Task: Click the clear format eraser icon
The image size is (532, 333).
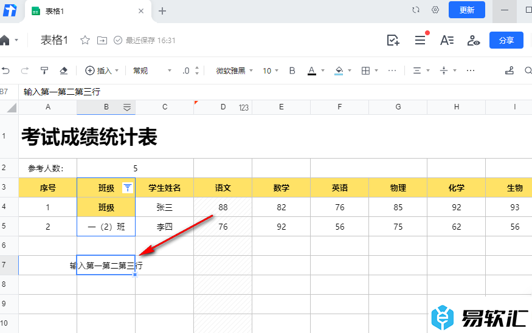Action: (x=63, y=70)
